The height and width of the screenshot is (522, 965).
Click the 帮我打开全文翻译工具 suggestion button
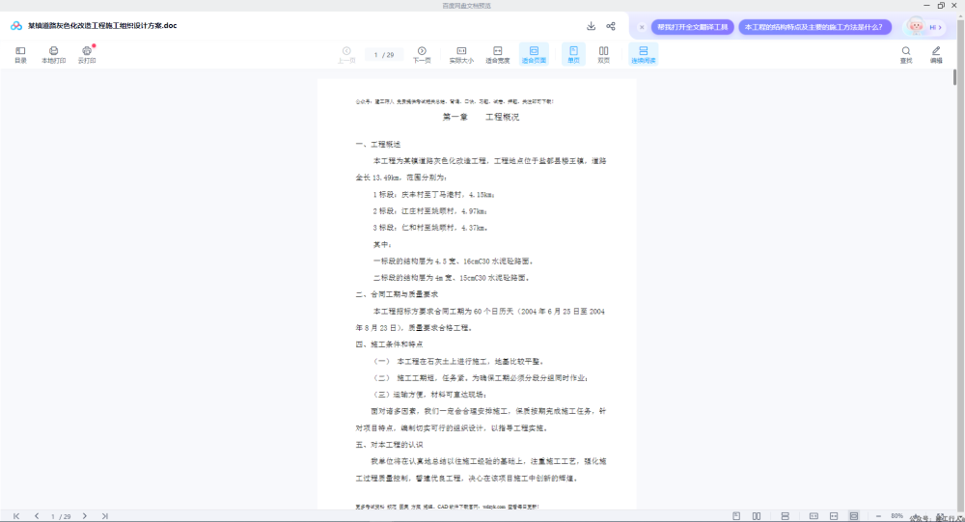(692, 27)
